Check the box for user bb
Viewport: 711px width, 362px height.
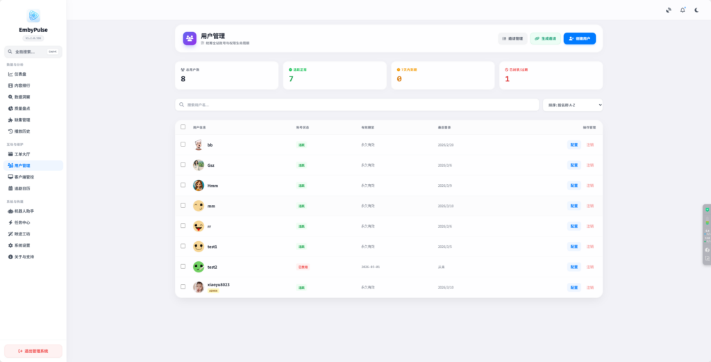click(183, 145)
